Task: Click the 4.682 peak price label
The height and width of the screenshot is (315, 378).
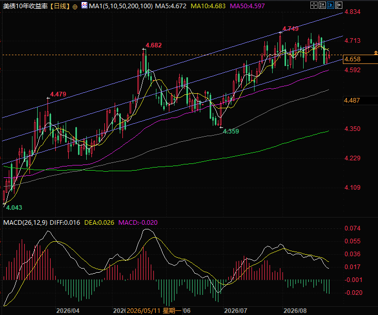Action: 153,45
